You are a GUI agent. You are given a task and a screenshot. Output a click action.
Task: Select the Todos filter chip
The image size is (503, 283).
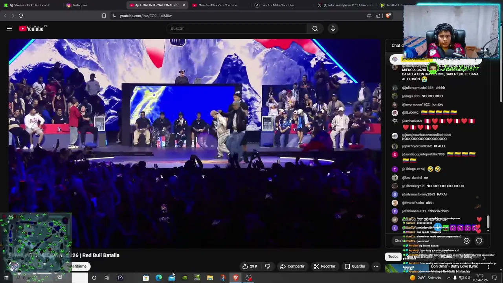point(393,256)
